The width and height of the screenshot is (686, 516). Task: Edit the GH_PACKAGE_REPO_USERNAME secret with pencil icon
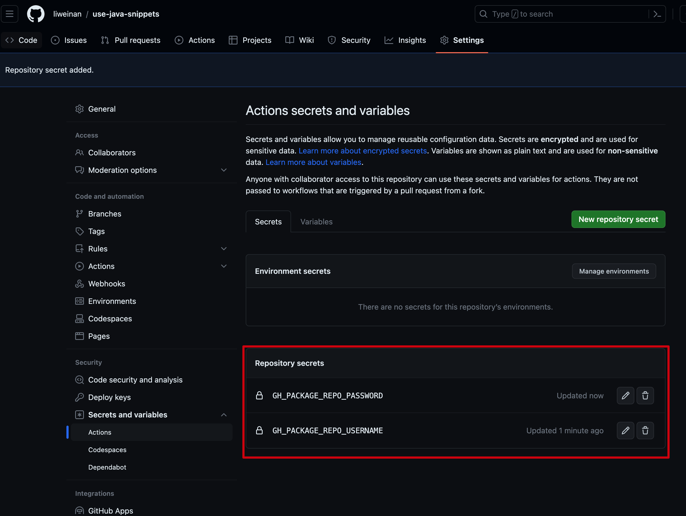click(625, 431)
